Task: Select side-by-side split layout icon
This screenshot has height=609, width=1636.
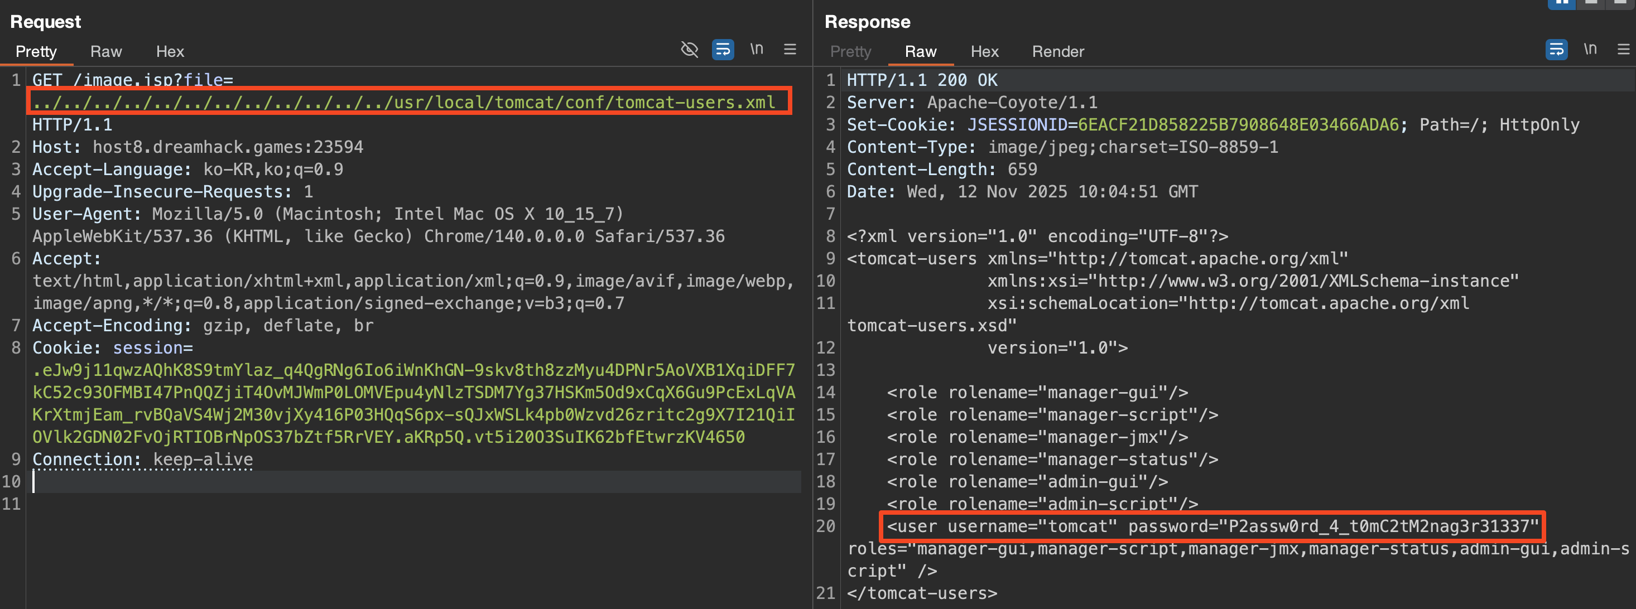Action: click(1561, 3)
